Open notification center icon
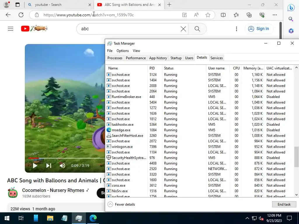299x224 pixels. click(289, 218)
